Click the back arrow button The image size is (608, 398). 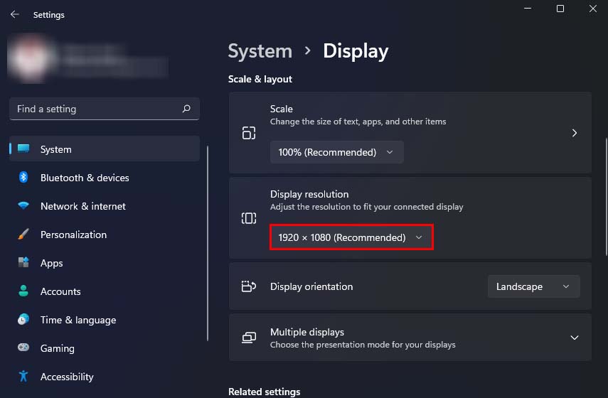[x=15, y=14]
